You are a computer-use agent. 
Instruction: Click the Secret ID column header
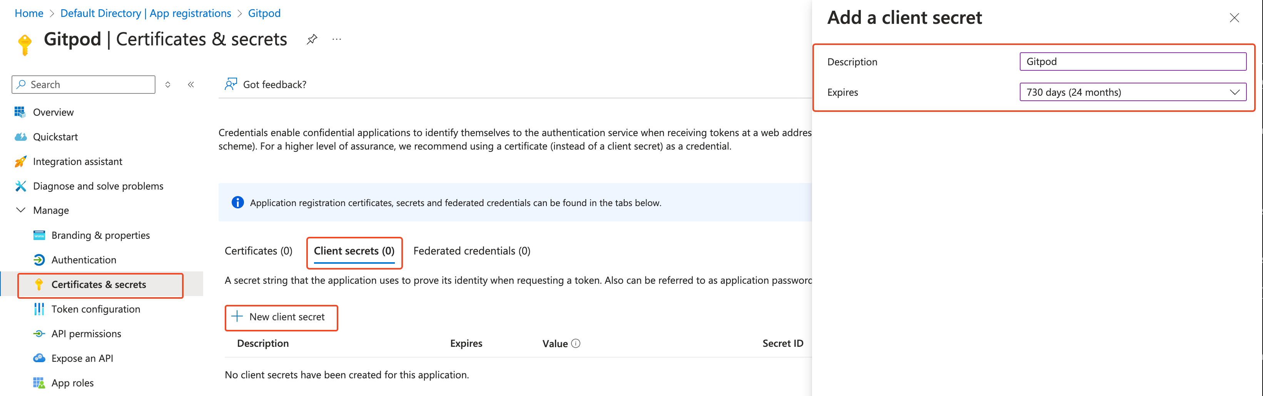(782, 343)
